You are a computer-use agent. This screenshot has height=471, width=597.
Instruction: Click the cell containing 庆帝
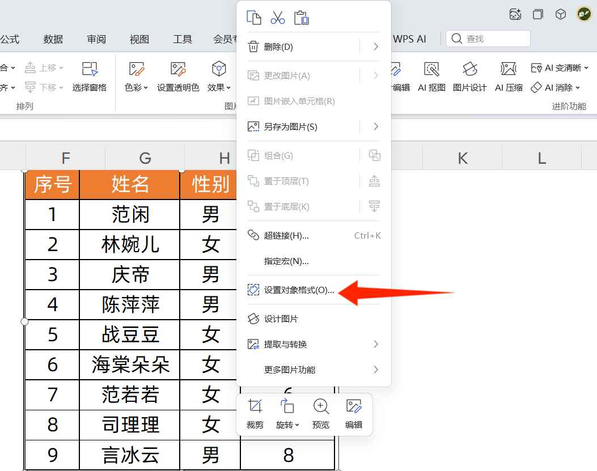click(129, 274)
